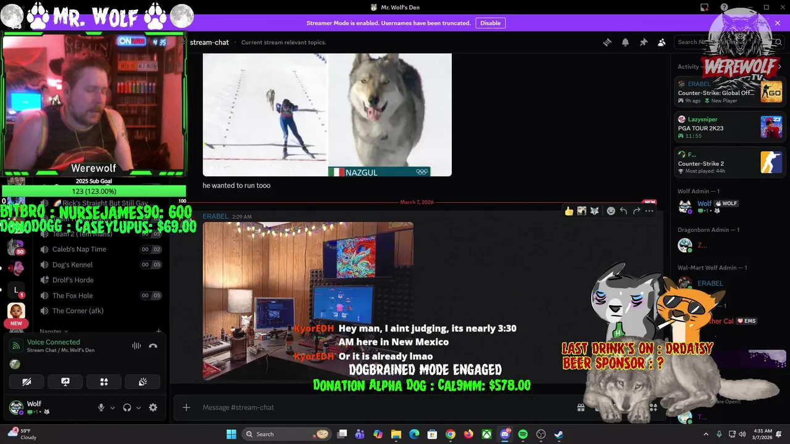This screenshot has height=444, width=790.
Task: Open Lazysniper's PGA TOUR 2K23 activity card
Action: click(x=730, y=128)
